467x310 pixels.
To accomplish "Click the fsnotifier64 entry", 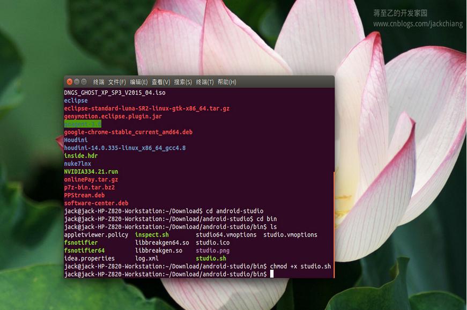I will 84,250.
